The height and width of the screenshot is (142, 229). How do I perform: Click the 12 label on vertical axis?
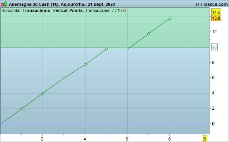coord(214,32)
